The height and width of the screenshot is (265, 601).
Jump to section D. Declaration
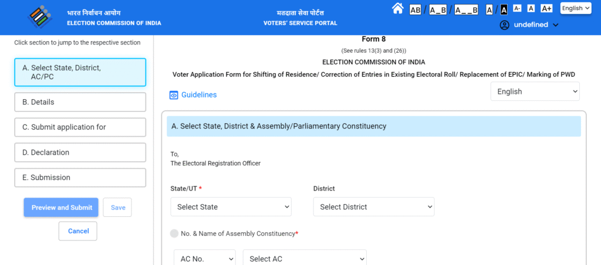[x=80, y=152]
